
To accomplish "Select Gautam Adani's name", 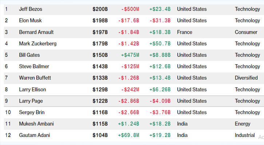I will pos(35,135).
